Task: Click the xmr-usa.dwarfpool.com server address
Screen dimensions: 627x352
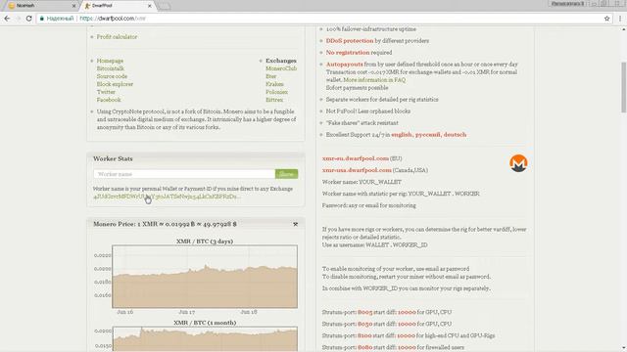Action: tap(357, 170)
